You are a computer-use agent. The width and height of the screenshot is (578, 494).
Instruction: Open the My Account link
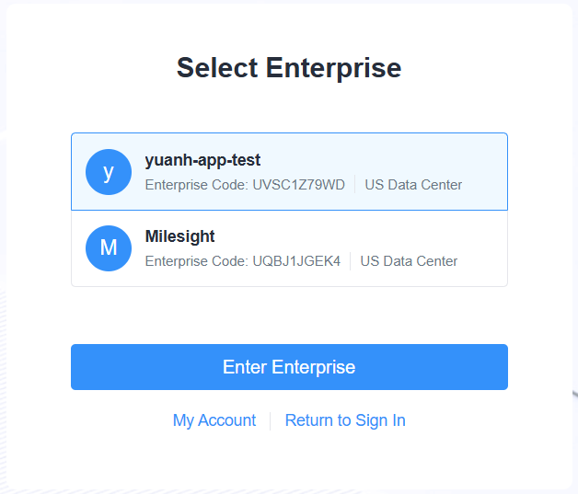(214, 420)
